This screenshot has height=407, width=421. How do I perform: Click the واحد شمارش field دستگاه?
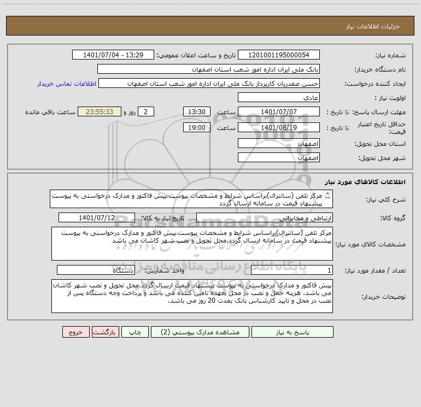click(x=96, y=270)
